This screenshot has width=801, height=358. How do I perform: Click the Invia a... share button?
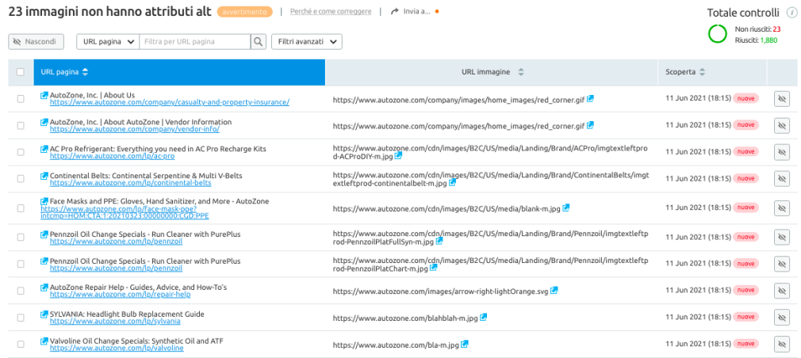point(410,11)
